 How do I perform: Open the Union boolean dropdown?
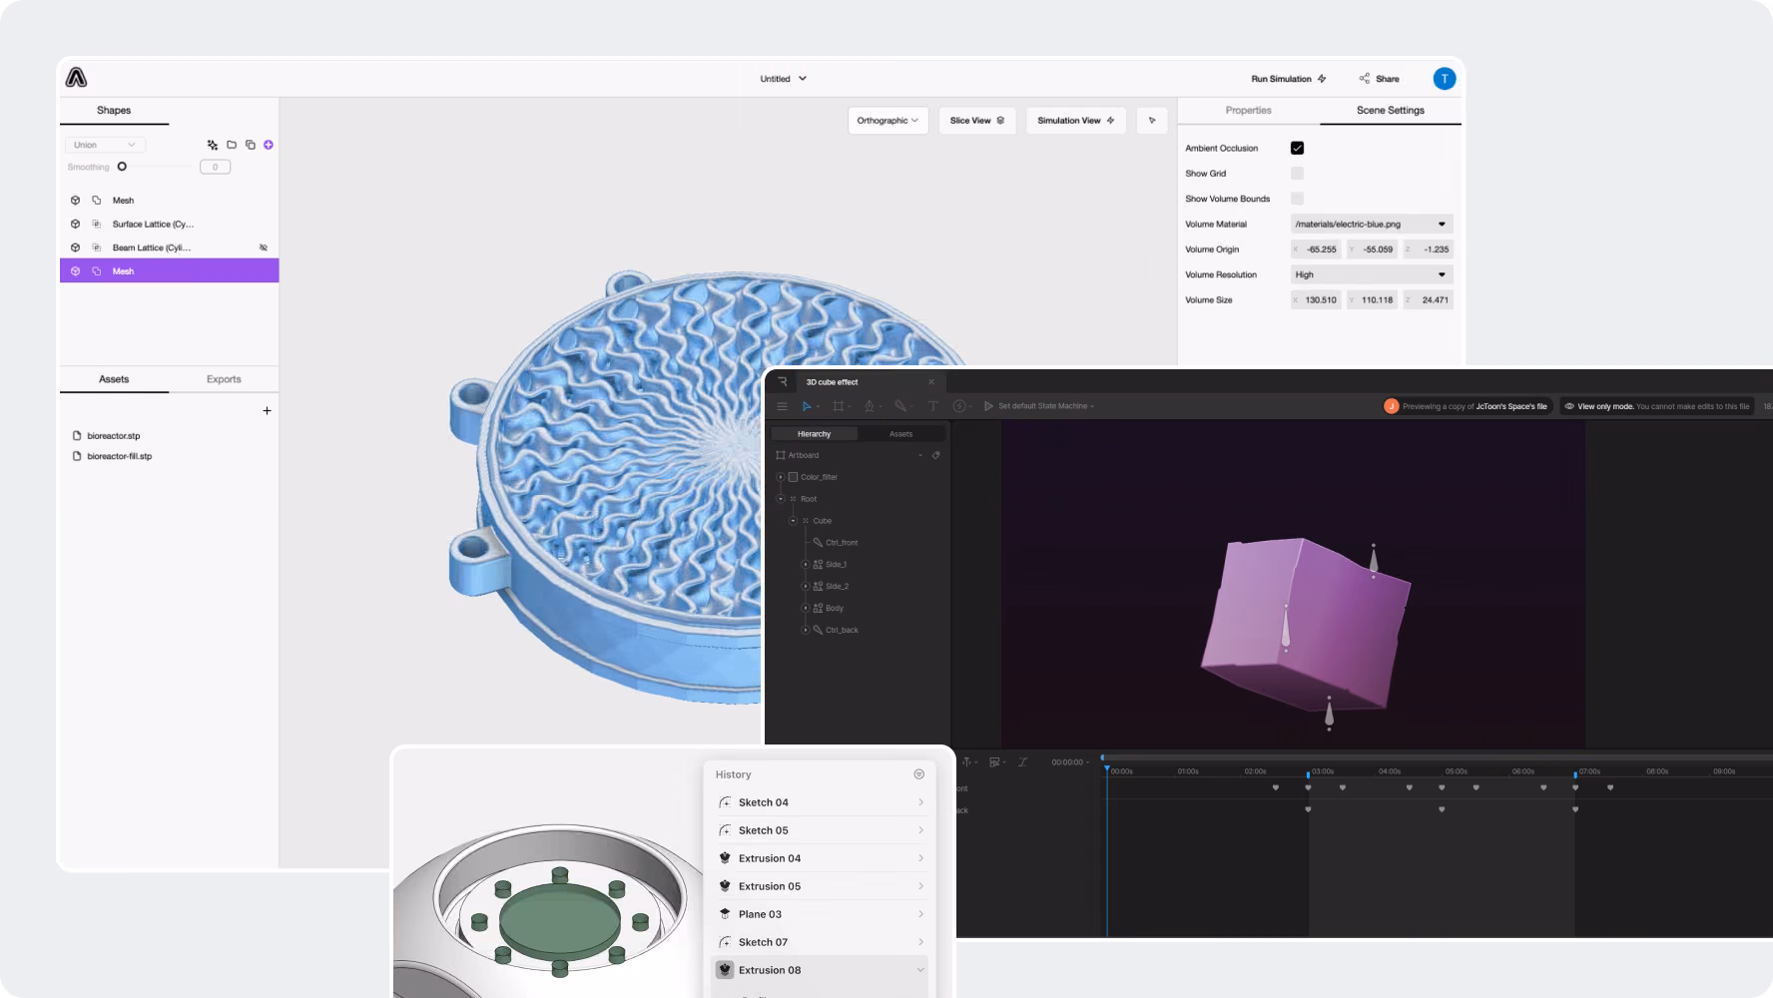(105, 145)
